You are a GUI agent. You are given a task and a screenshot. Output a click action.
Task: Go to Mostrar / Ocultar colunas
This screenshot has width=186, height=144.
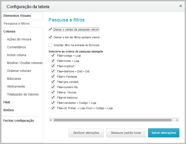pyautogui.click(x=25, y=63)
